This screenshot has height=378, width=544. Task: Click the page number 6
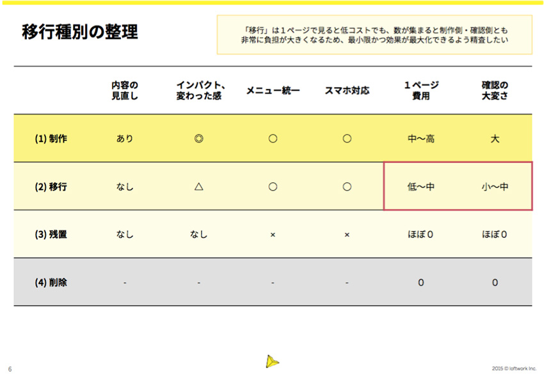[x=10, y=369]
